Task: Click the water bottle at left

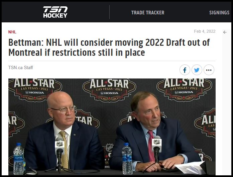Action: (x=19, y=159)
